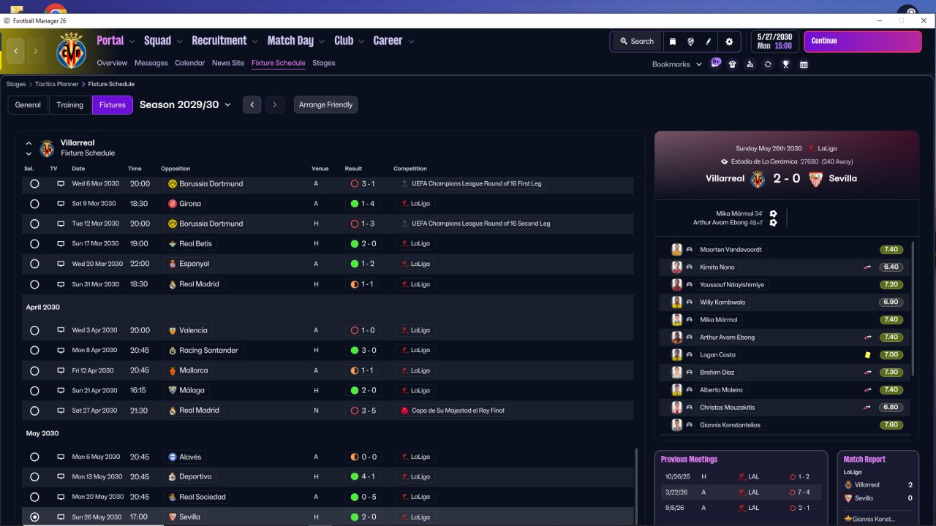
Task: Click the circular transfers shortcut icon
Action: point(768,64)
